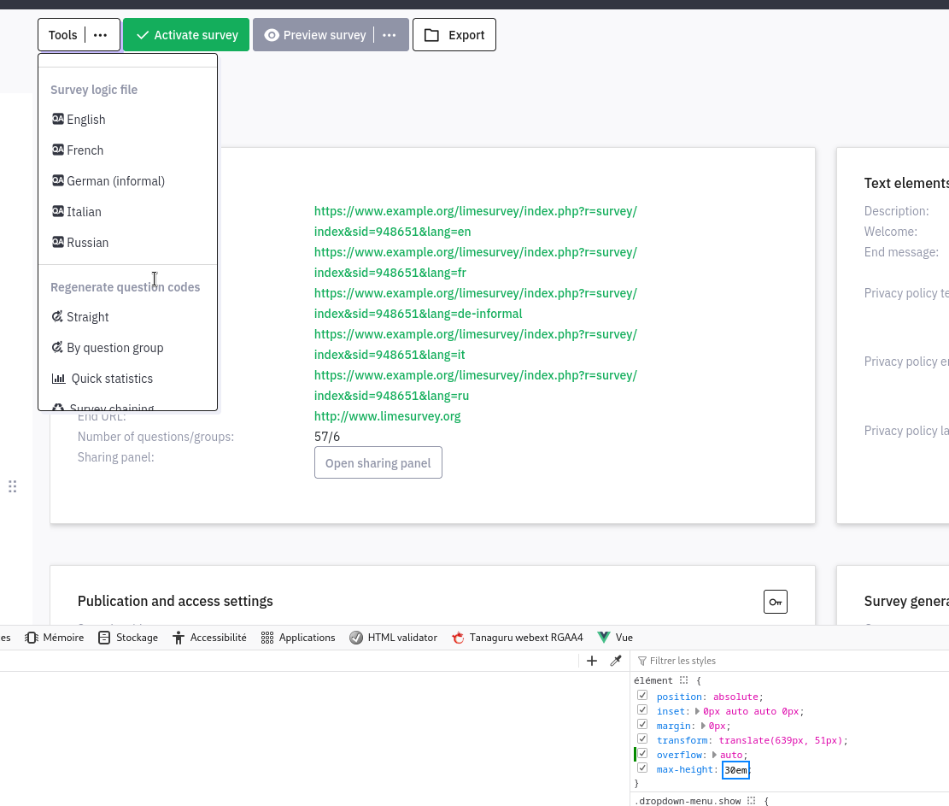Image resolution: width=949 pixels, height=806 pixels.
Task: Click the Export button
Action: pos(454,35)
